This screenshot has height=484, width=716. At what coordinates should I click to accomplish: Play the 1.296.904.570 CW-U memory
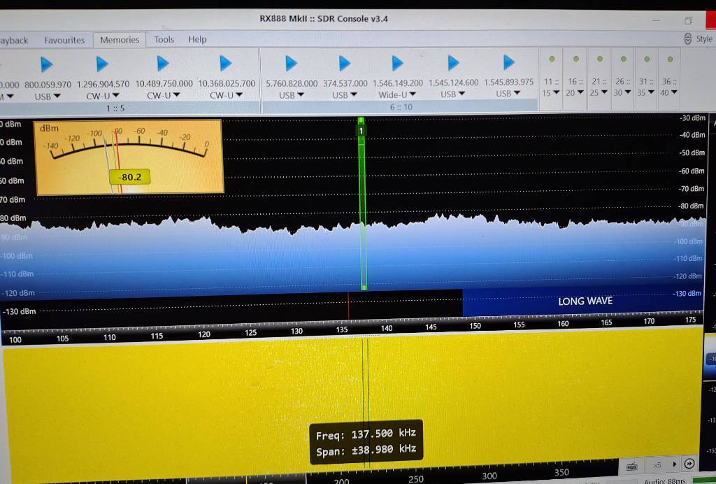tap(102, 64)
